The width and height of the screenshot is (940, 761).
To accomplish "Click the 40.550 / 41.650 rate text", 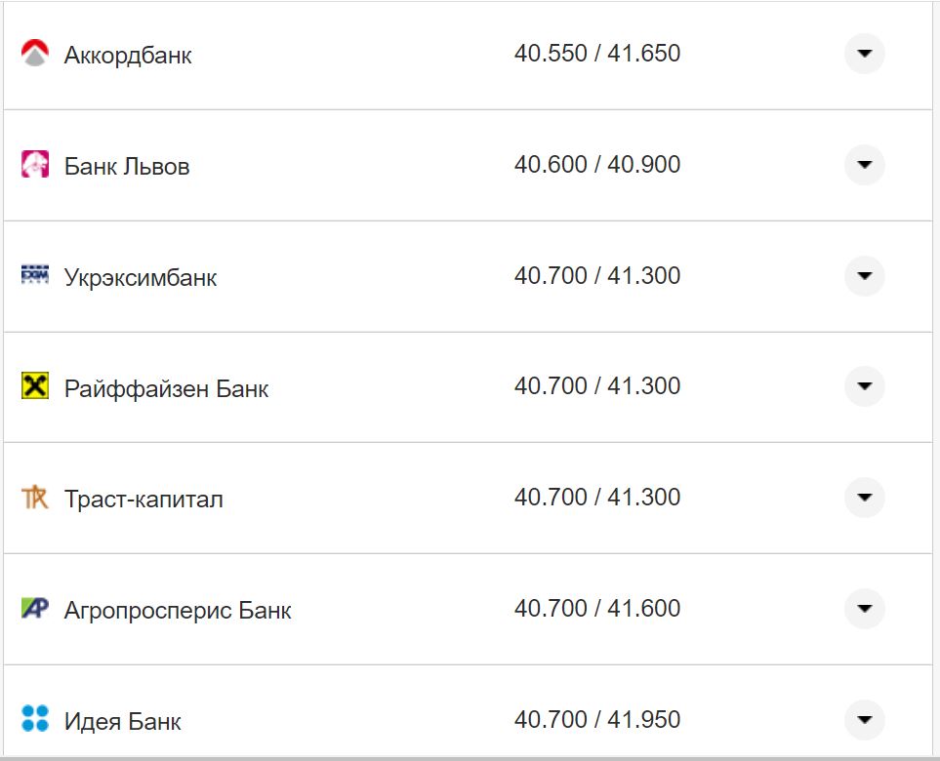I will [x=598, y=54].
